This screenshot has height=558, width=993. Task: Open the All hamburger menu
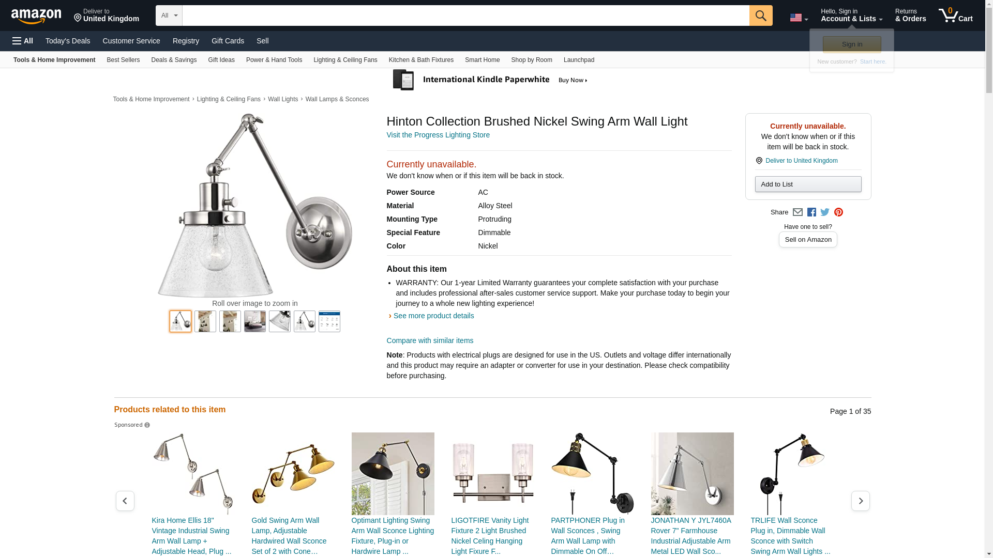23,41
